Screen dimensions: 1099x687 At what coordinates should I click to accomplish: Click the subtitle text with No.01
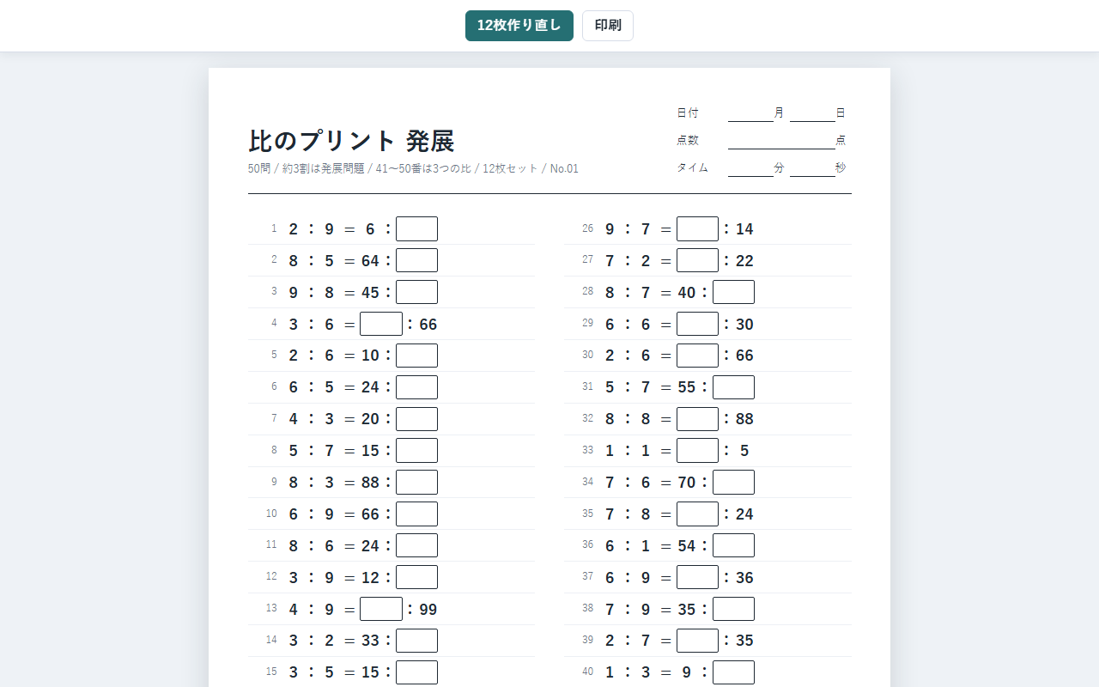[x=413, y=168]
